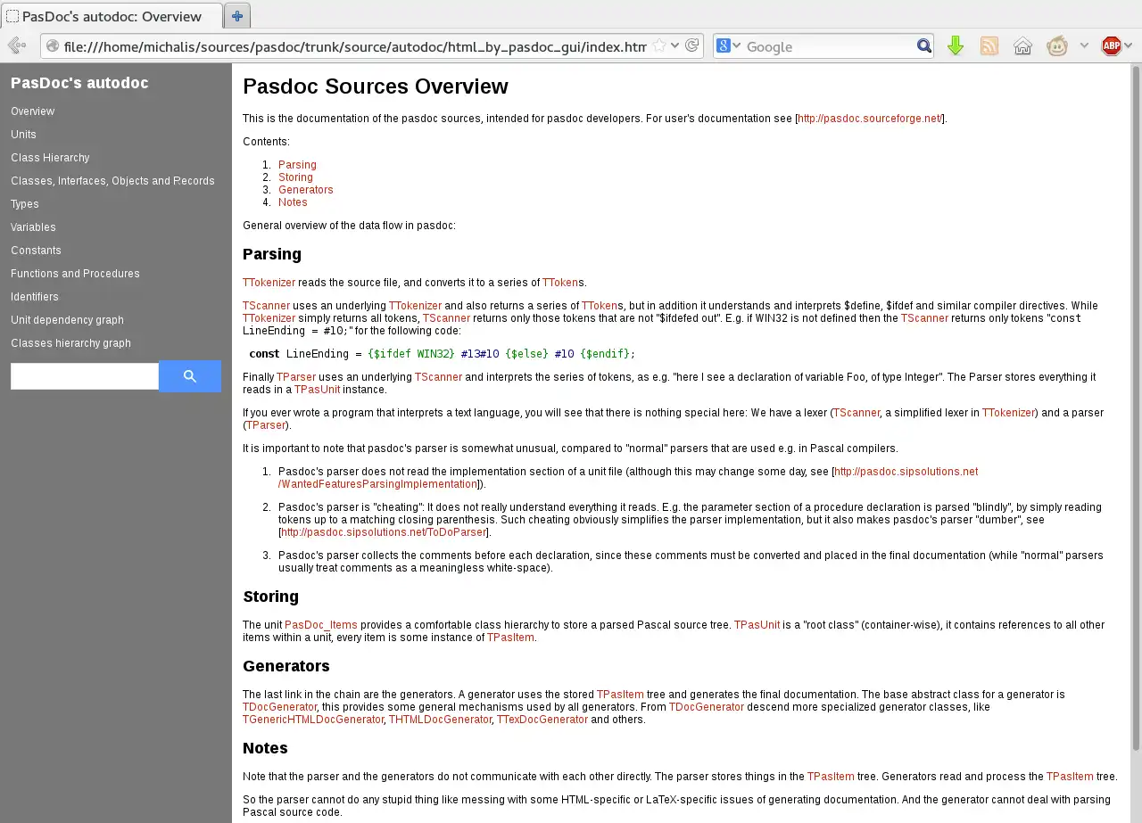Jump to Parsing from contents list
Image resolution: width=1142 pixels, height=823 pixels.
(x=297, y=165)
